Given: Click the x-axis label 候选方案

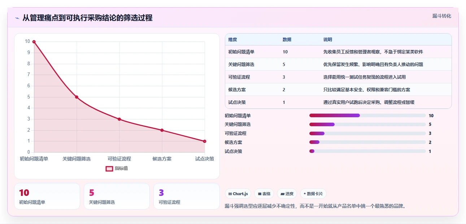Looking at the screenshot, I should pyautogui.click(x=162, y=159).
